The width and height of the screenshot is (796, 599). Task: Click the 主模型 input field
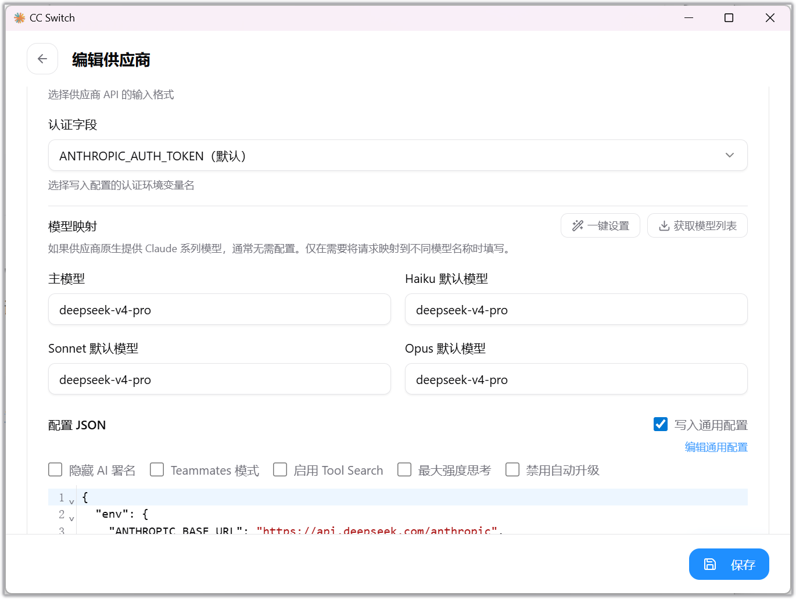(x=219, y=310)
